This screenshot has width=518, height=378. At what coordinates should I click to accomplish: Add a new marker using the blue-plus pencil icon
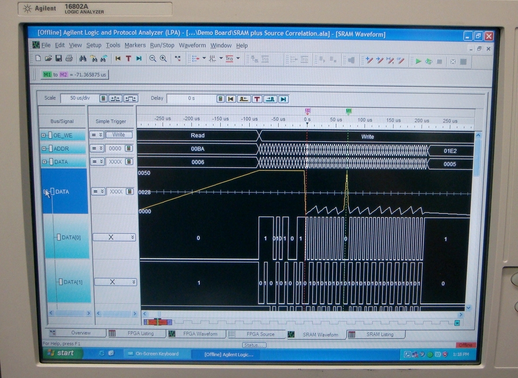coord(369,60)
